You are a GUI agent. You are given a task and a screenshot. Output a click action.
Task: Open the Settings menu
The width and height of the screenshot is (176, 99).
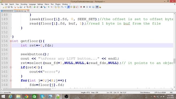click(x=40, y=4)
